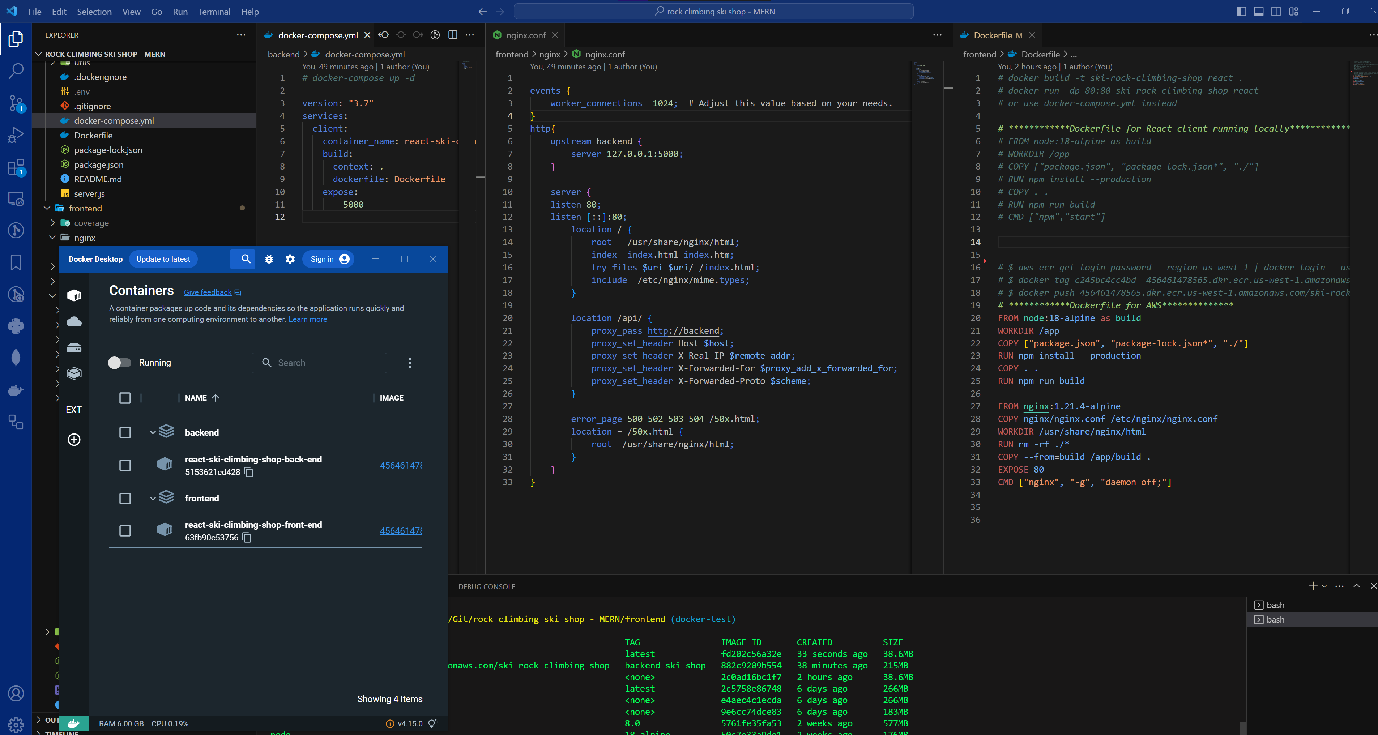Expand the OUTLINE section

pos(39,720)
